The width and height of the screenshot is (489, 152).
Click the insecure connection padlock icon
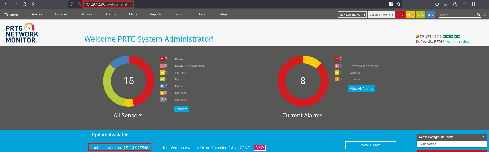(79, 4)
